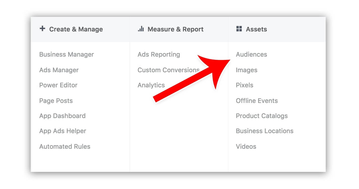
Task: Open App Ads Helper
Action: coord(63,131)
